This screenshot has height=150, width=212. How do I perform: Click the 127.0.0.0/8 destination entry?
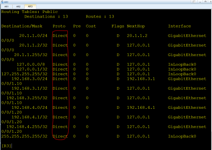(31, 65)
